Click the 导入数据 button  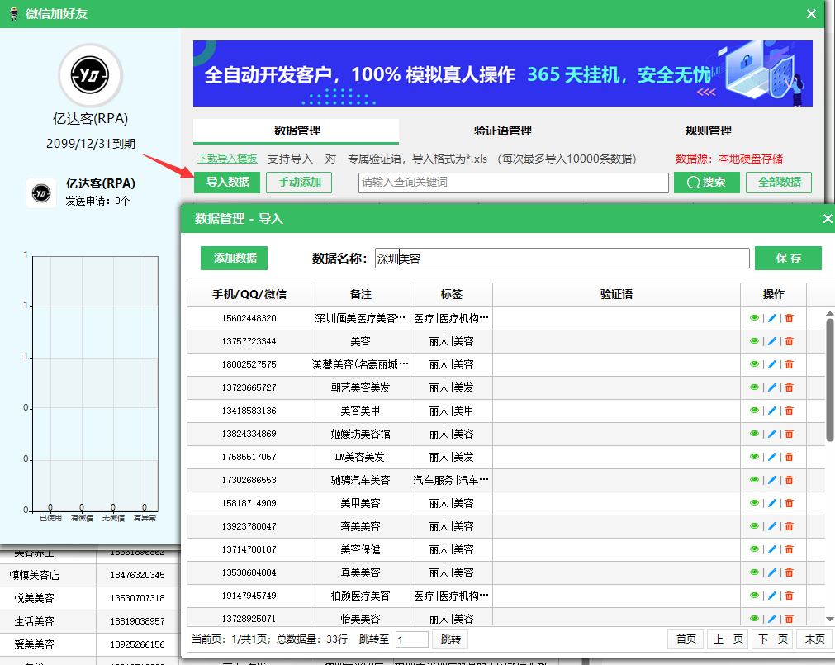(x=227, y=182)
